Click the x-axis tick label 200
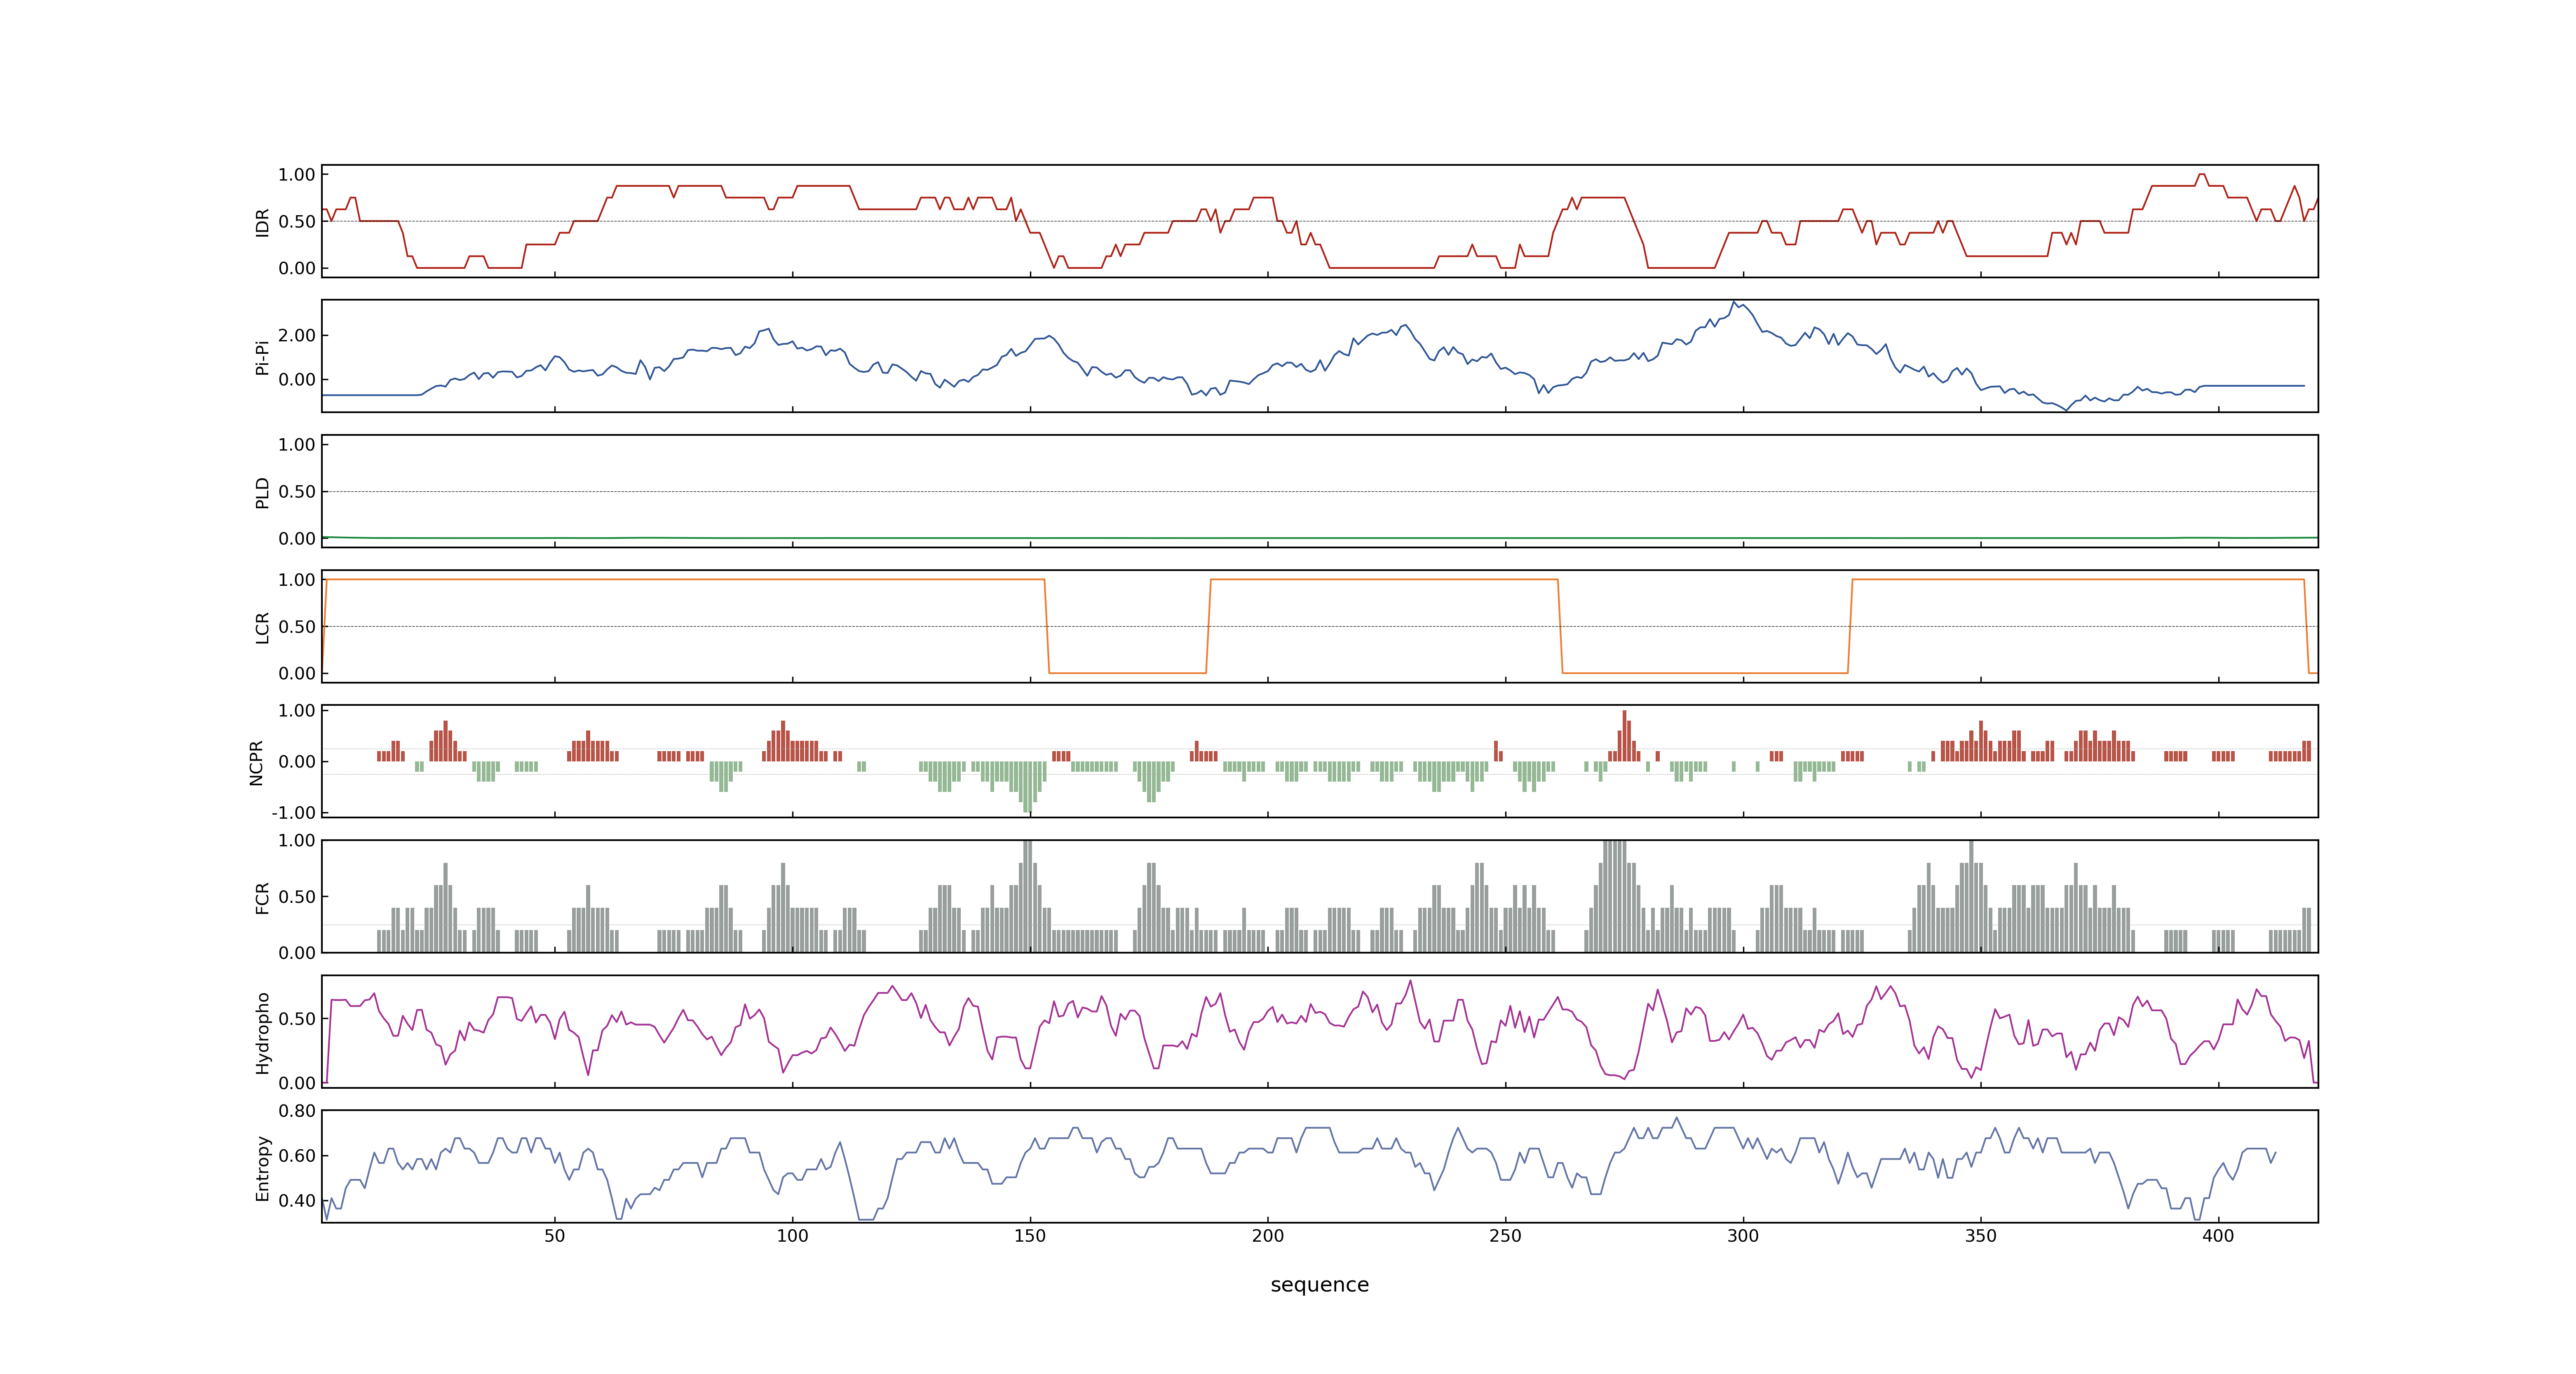Screen dimensions: 2576x1374 (1268, 1235)
